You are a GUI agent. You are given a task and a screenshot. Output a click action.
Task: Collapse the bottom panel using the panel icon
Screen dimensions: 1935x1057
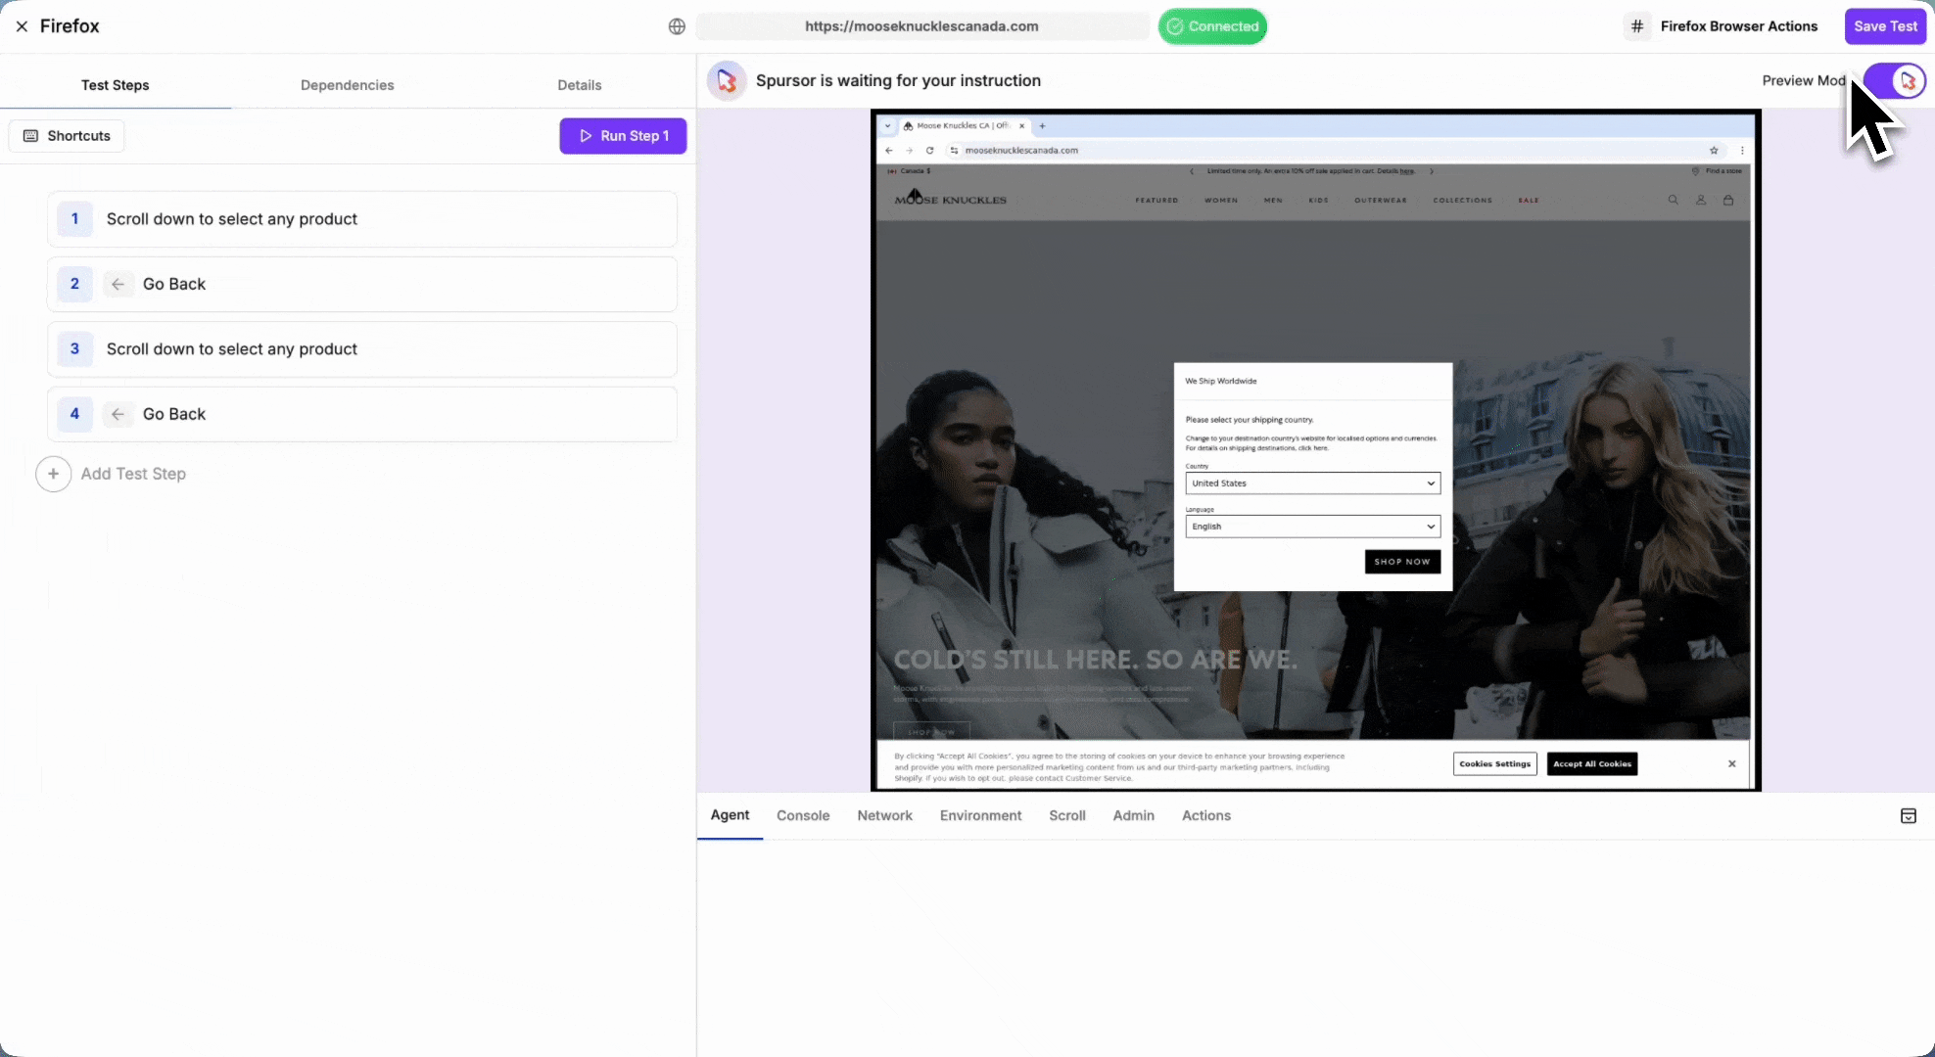click(x=1908, y=815)
